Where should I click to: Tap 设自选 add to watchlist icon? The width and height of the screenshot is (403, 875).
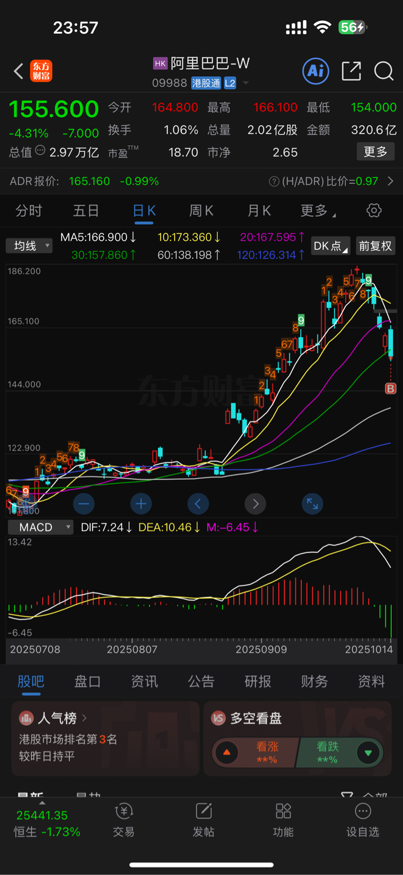tap(363, 811)
